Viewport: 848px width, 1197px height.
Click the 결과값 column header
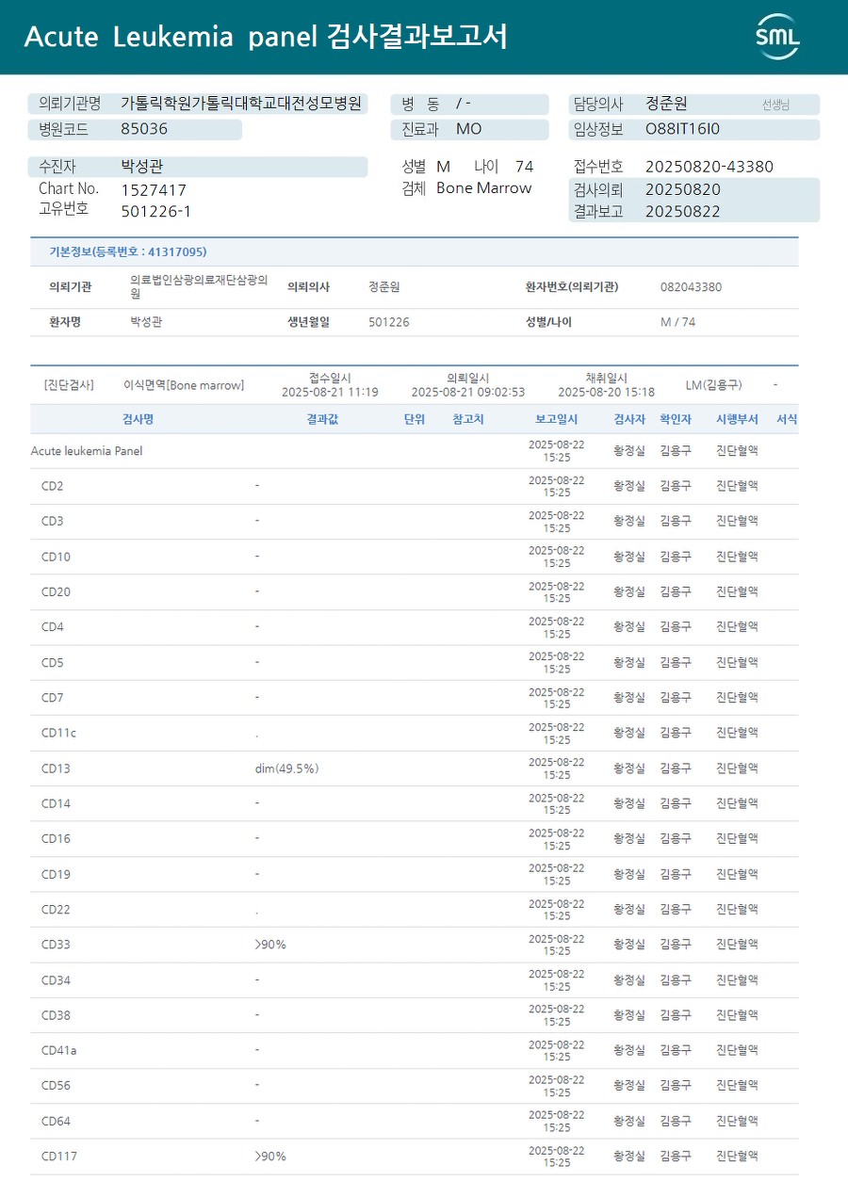click(322, 419)
